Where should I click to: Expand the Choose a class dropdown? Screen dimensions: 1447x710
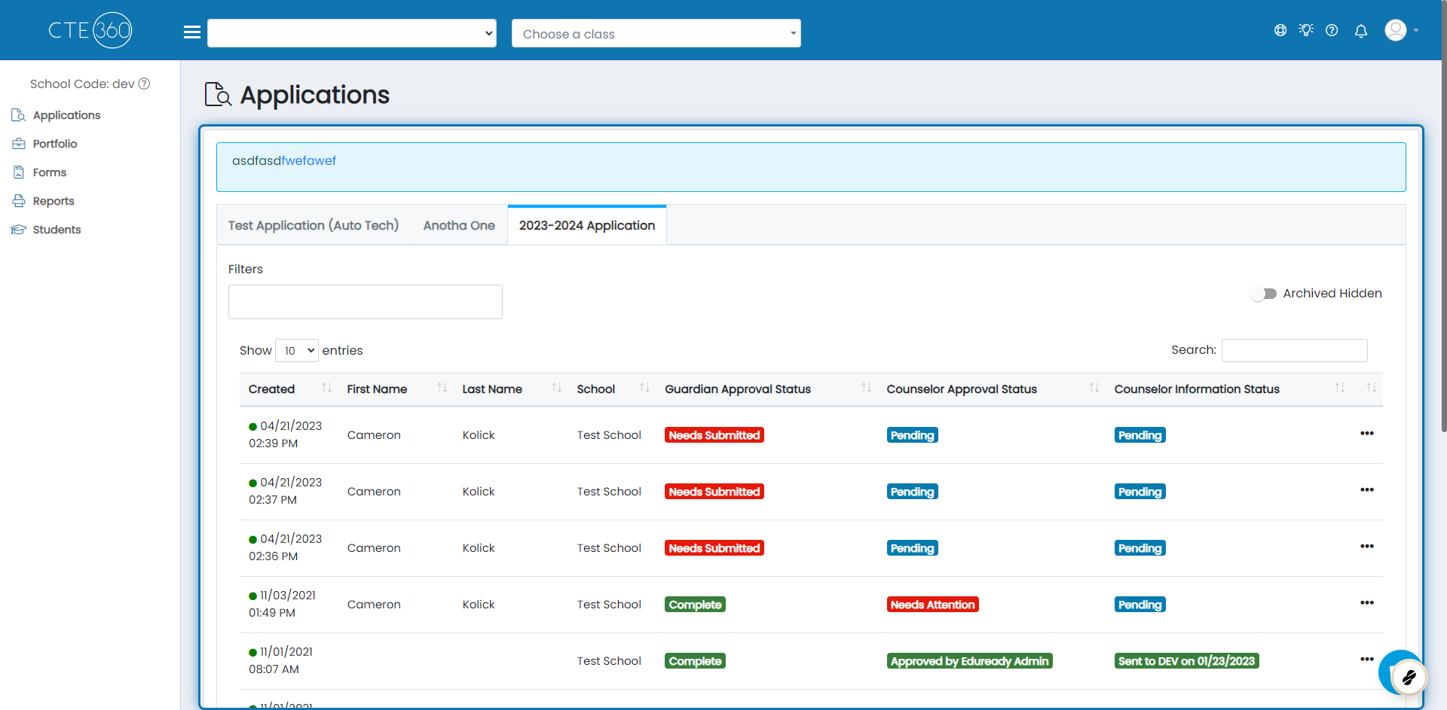(x=656, y=33)
